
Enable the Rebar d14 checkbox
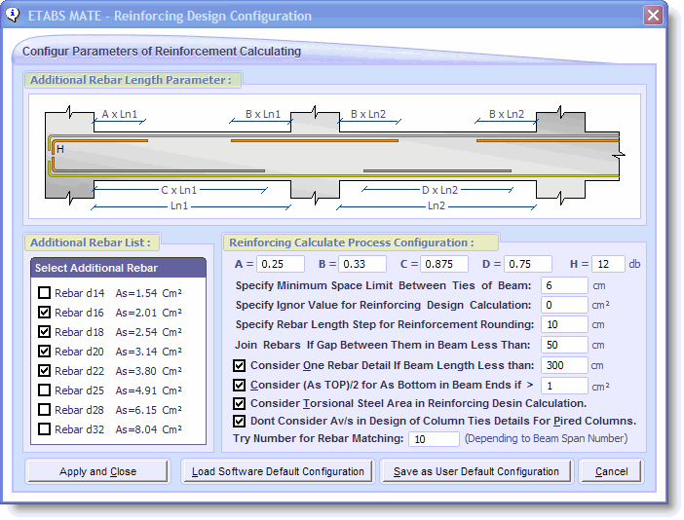tap(44, 293)
